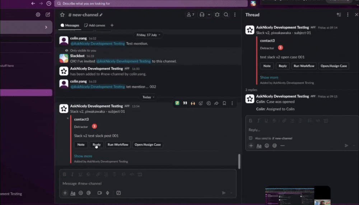
Task: View the 7 channel members
Action: point(191,15)
